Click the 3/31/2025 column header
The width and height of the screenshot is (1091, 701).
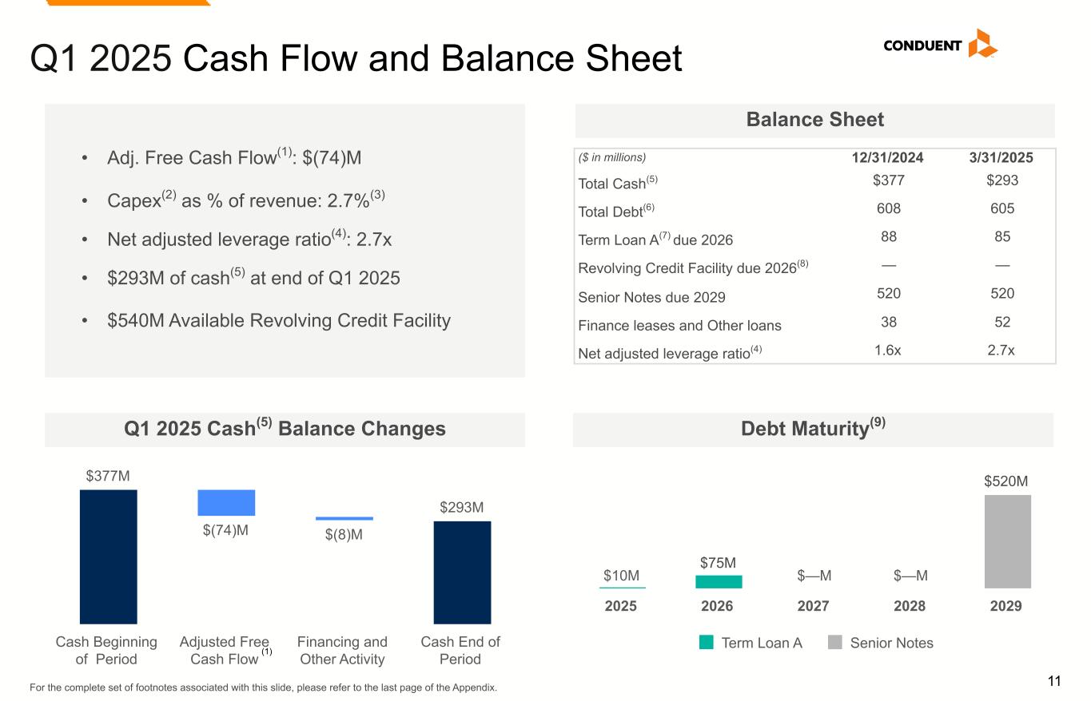[1002, 157]
